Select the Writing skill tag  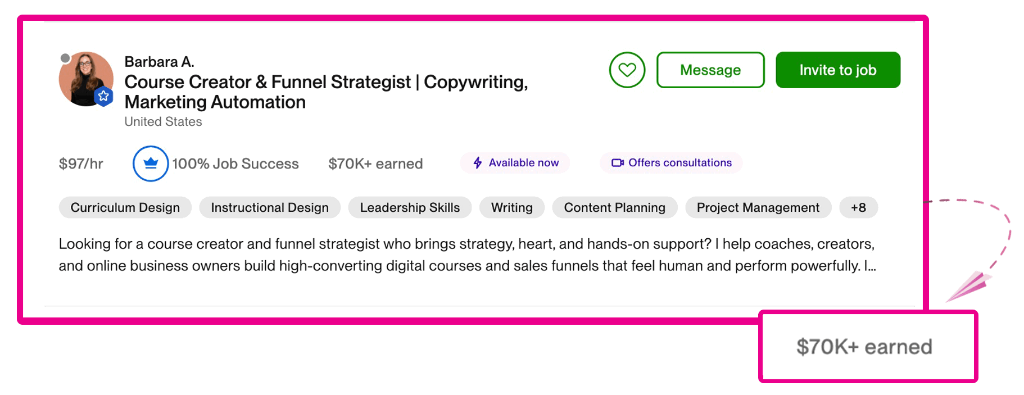coord(512,207)
